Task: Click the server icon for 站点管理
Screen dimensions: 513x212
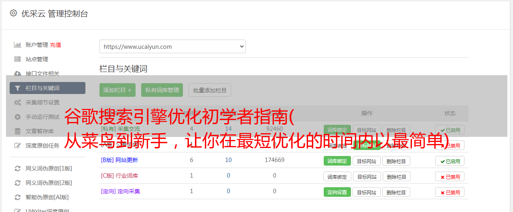Action: tap(18, 59)
